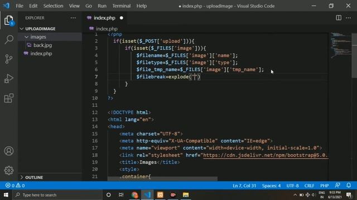Change the CRLF end of line setting
The height and width of the screenshot is (200, 357).
[309, 186]
